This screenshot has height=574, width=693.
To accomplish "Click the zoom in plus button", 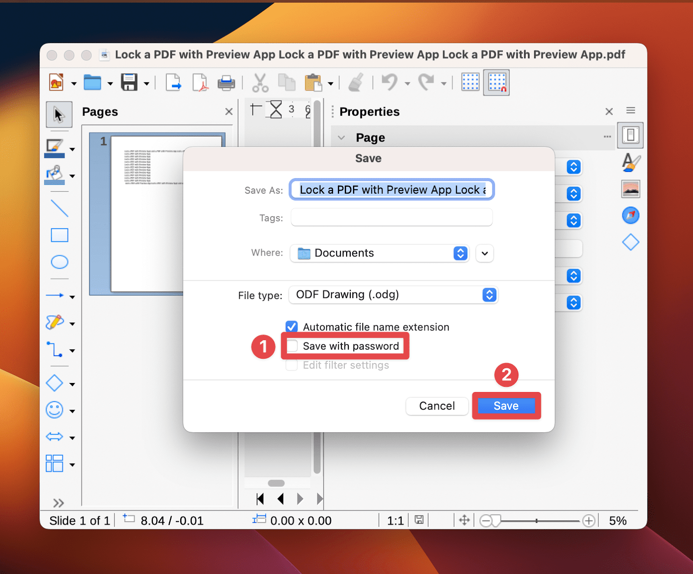I will point(589,521).
